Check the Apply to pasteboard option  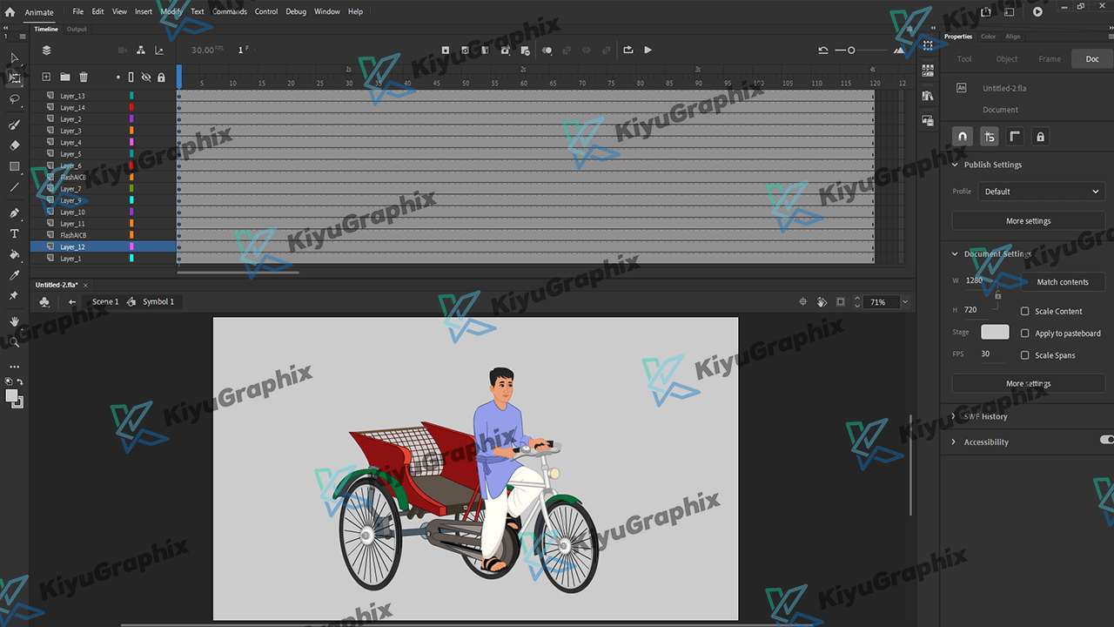point(1025,334)
